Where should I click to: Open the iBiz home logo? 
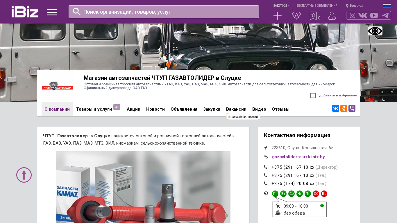(x=25, y=12)
